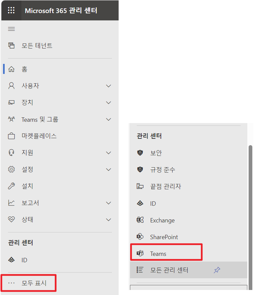
Task: Click the 끝점 관리자 icon
Action: (140, 186)
